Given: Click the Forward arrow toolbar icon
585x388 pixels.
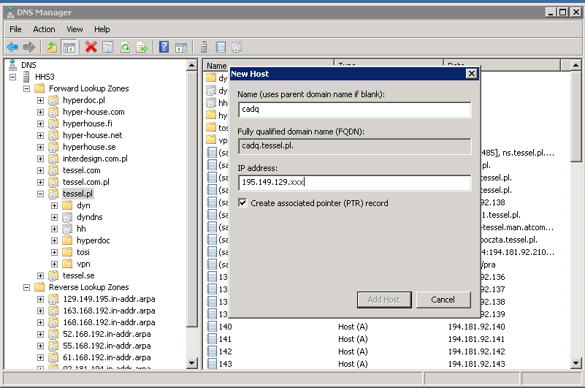Looking at the screenshot, I should tap(28, 47).
